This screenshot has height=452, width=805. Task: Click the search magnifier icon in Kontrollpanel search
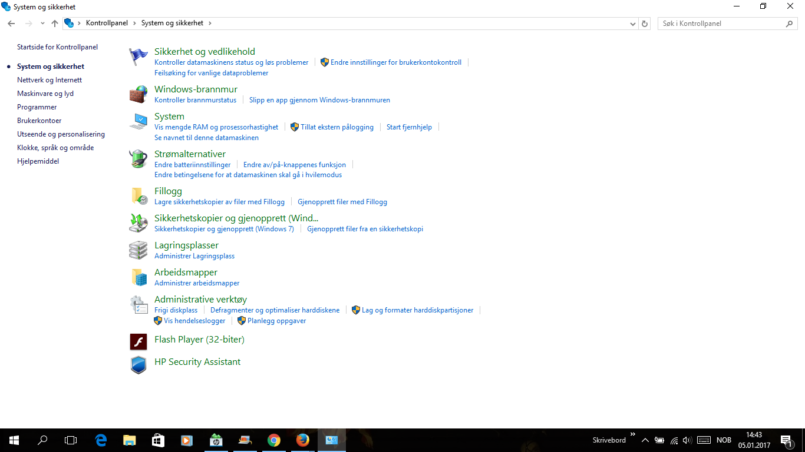[790, 24]
